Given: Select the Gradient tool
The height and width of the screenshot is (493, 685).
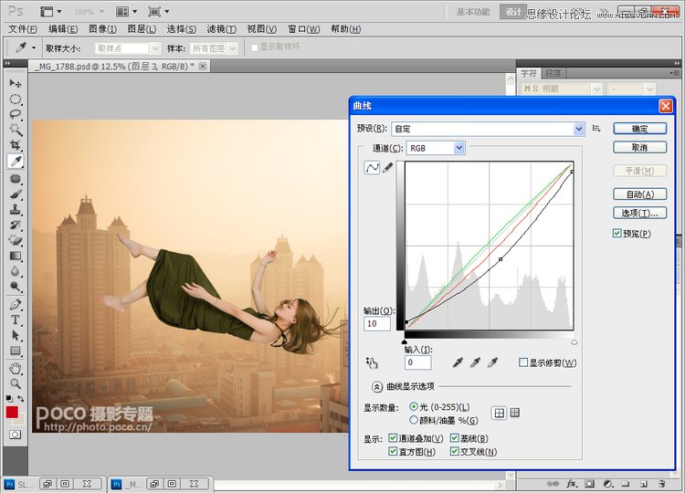Looking at the screenshot, I should [16, 256].
